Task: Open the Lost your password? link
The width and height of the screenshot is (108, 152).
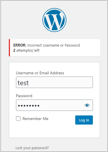Action: click(32, 148)
